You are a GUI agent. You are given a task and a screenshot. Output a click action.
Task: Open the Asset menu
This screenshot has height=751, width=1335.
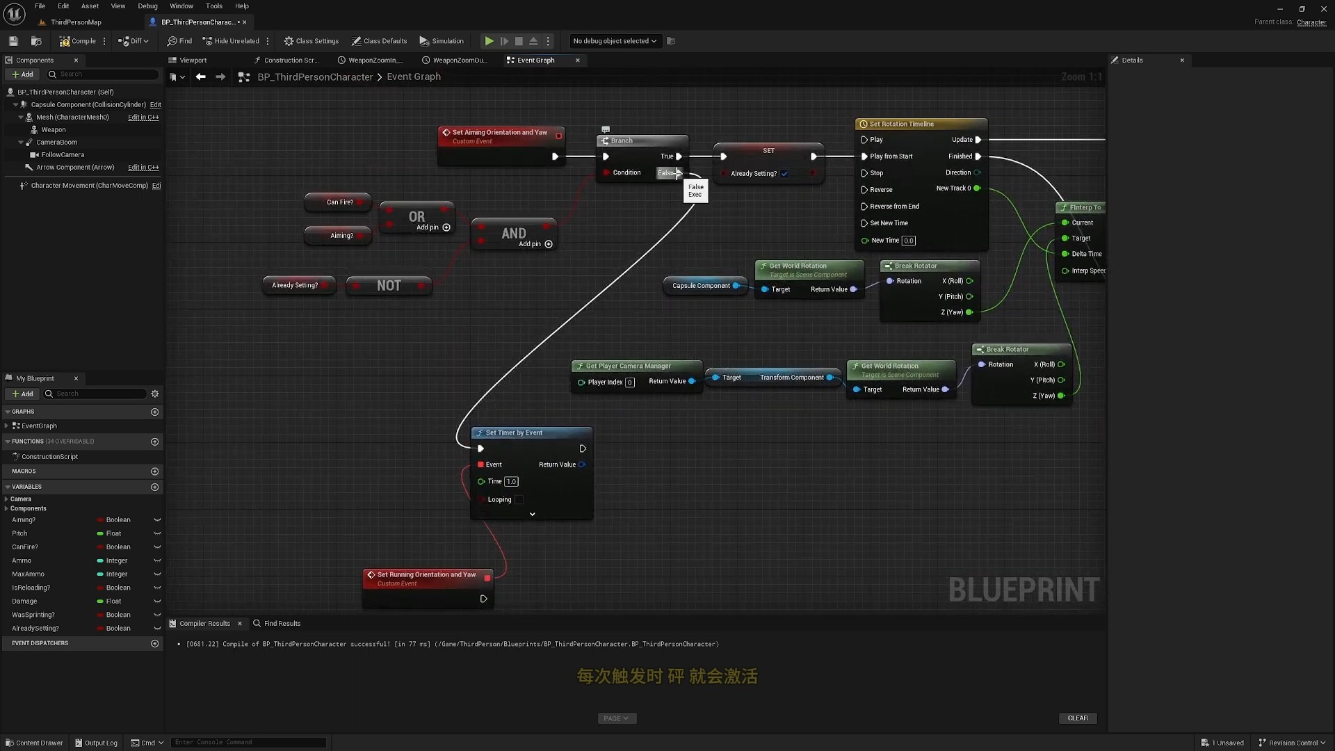point(90,6)
